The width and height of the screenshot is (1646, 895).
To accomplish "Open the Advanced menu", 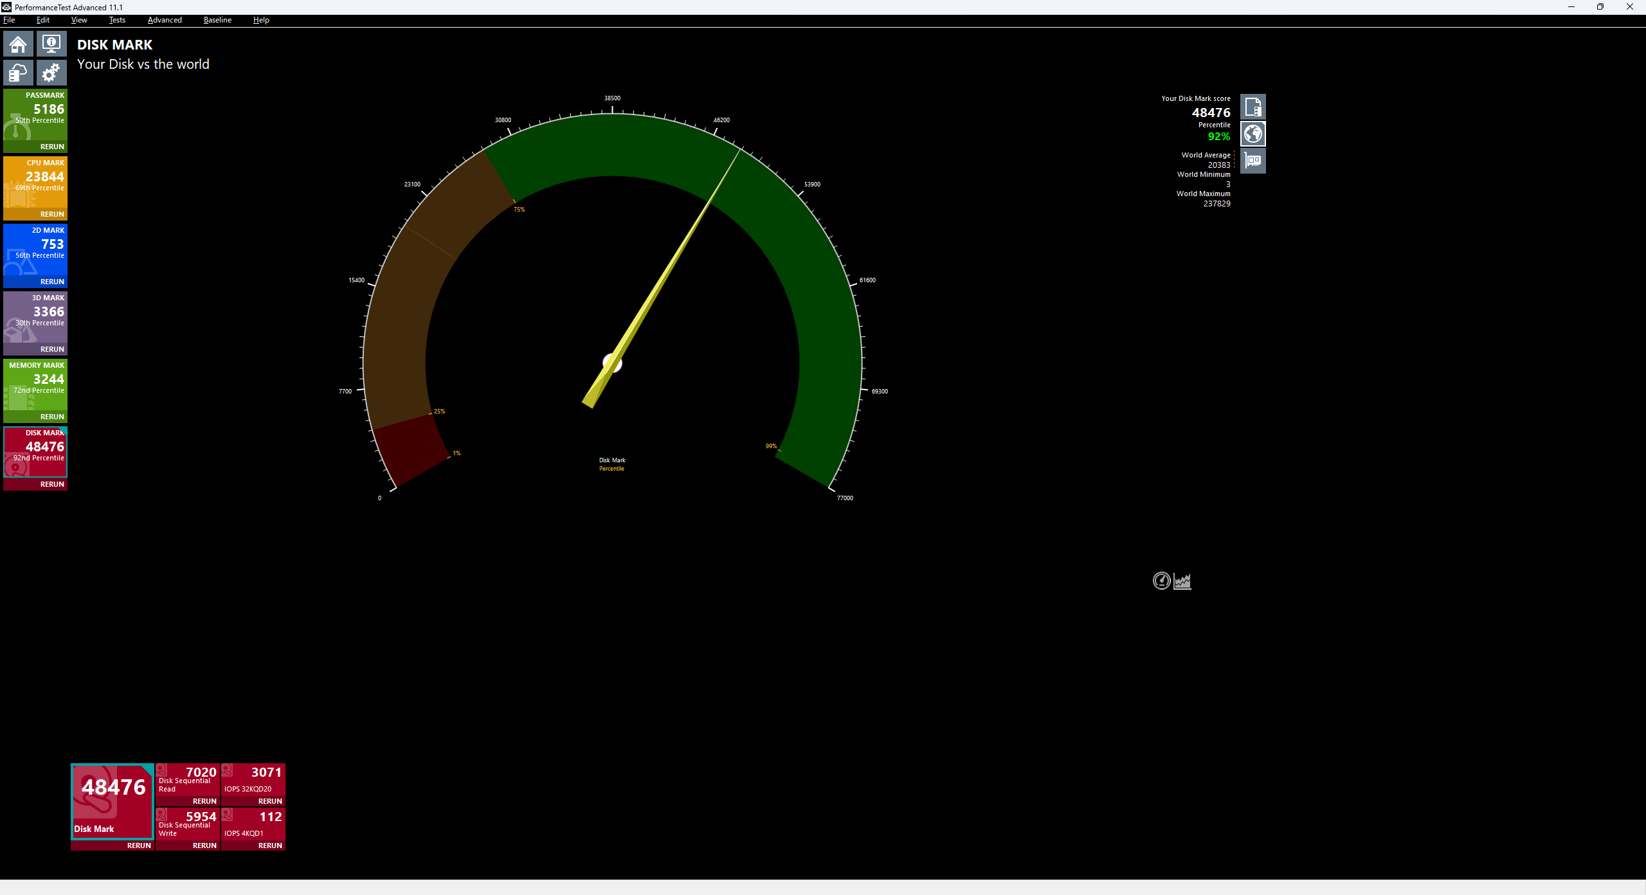I will [165, 20].
